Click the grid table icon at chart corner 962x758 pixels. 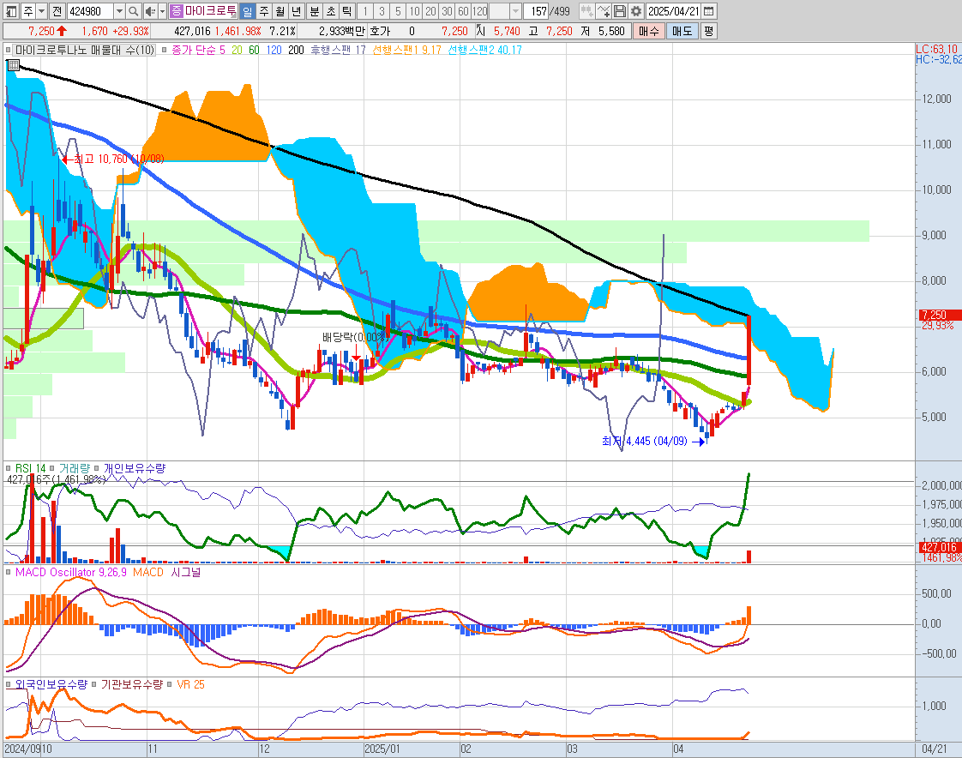(x=13, y=64)
